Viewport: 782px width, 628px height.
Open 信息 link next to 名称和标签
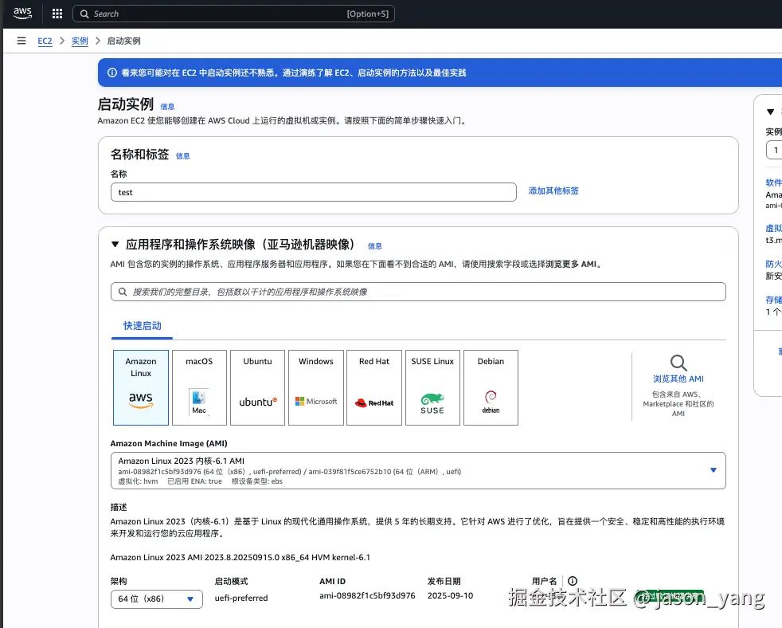(183, 155)
